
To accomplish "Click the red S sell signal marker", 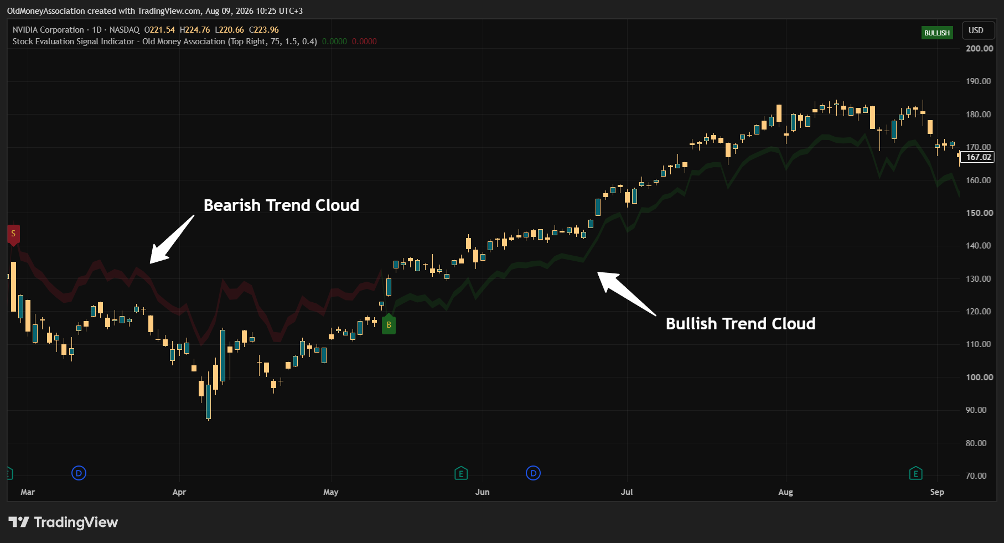I will [13, 234].
